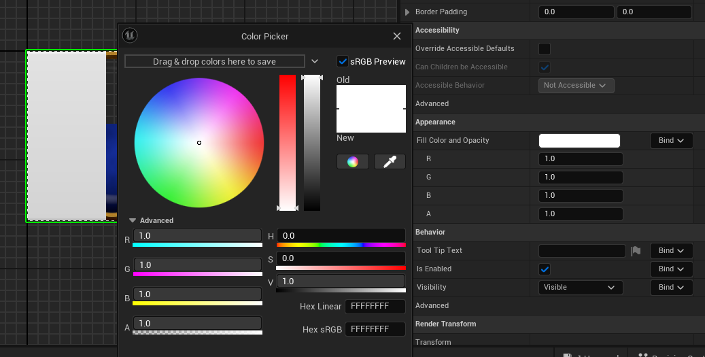Expand the Border Padding property
The width and height of the screenshot is (705, 357).
coord(407,12)
